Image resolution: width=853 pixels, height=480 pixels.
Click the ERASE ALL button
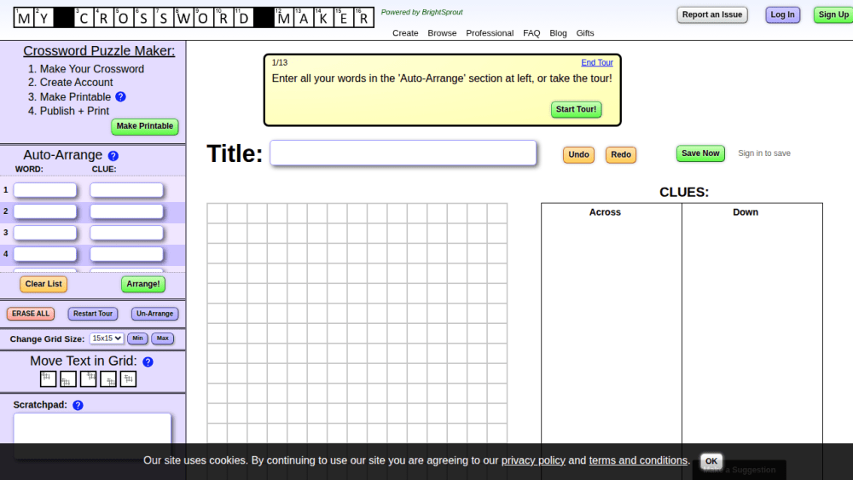31,314
